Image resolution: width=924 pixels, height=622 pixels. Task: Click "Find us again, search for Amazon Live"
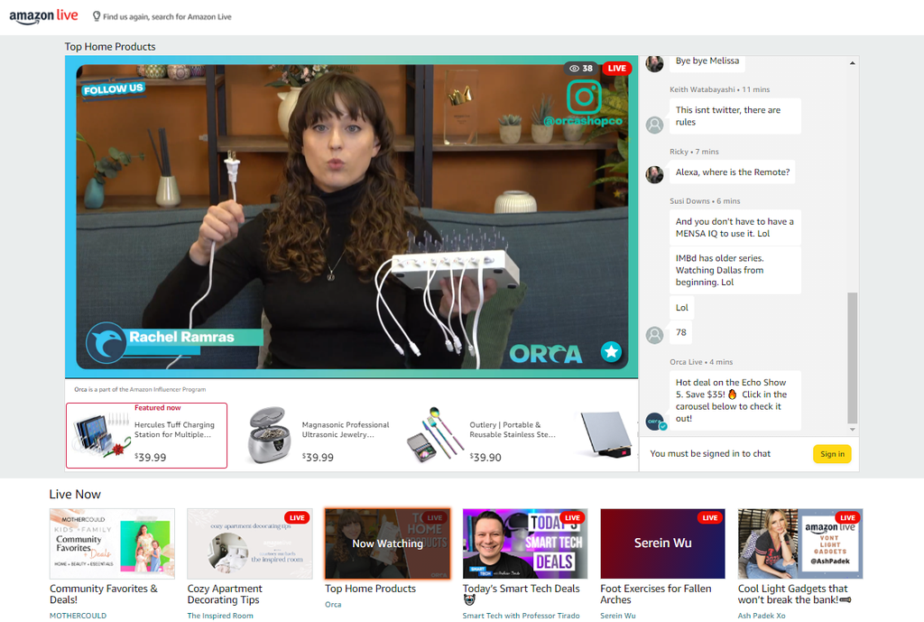coord(167,17)
